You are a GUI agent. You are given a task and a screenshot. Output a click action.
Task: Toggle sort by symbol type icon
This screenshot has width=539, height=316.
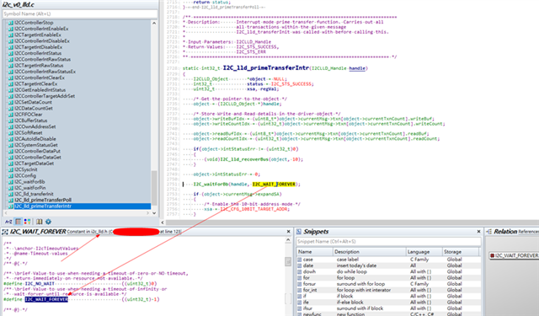[27, 222]
